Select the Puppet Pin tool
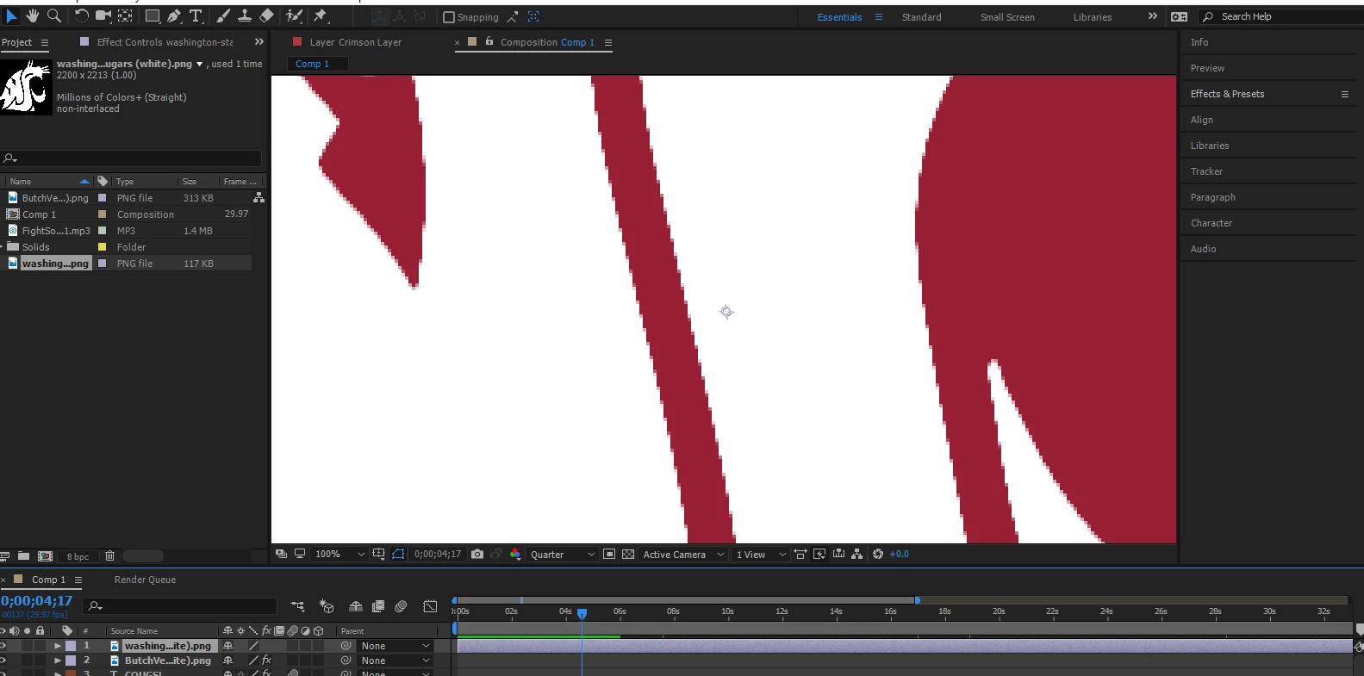 321,16
